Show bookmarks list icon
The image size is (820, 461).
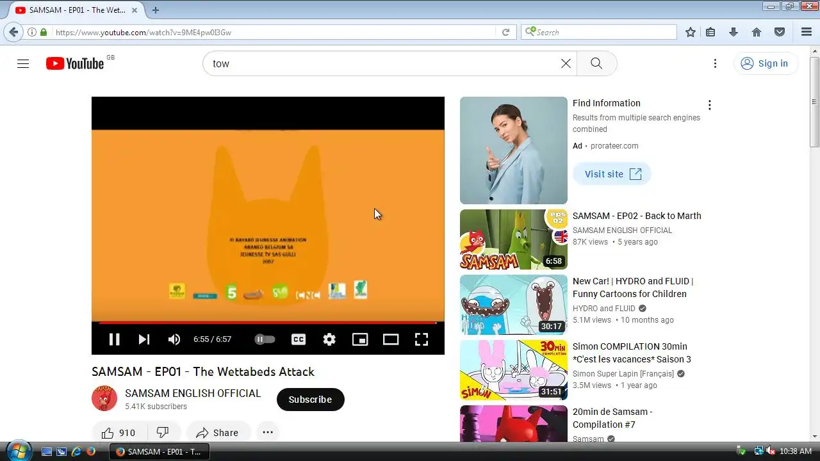coord(710,32)
